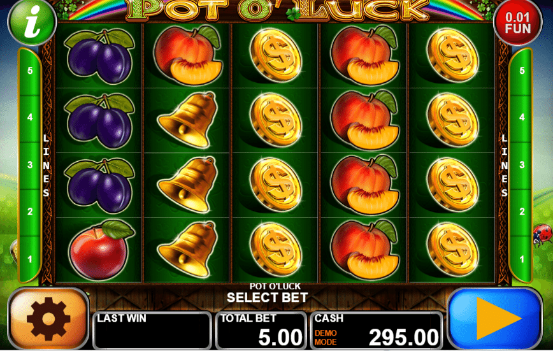Spin reels with the blue play button
The width and height of the screenshot is (553, 351).
click(x=495, y=319)
